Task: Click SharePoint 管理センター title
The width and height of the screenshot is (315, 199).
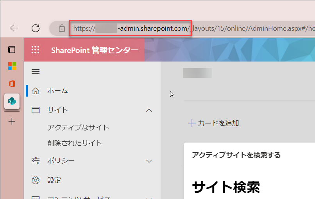Action: click(95, 50)
